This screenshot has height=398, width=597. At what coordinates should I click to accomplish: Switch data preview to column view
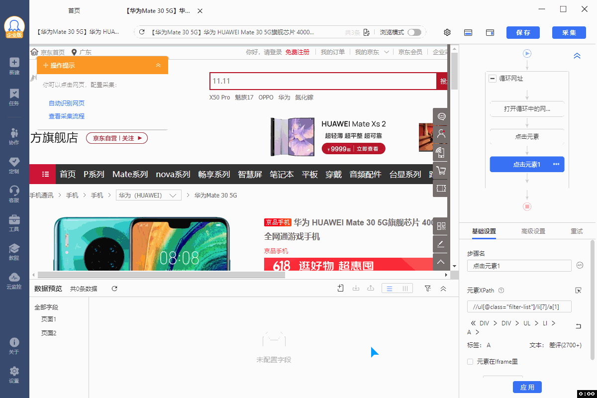coord(405,288)
